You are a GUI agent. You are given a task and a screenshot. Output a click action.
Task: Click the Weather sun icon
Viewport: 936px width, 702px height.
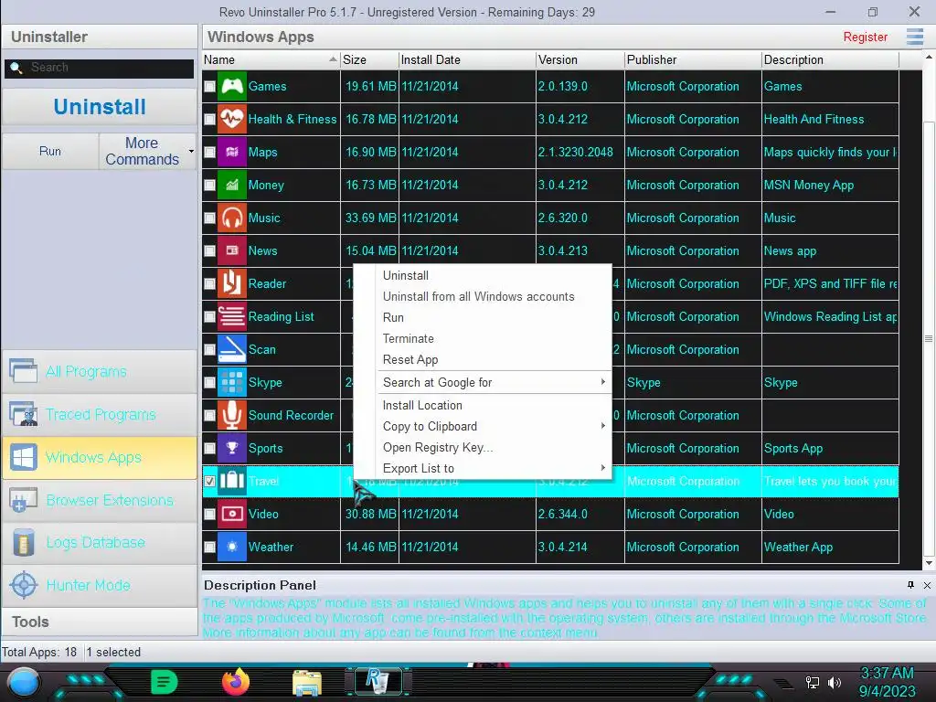pyautogui.click(x=231, y=547)
